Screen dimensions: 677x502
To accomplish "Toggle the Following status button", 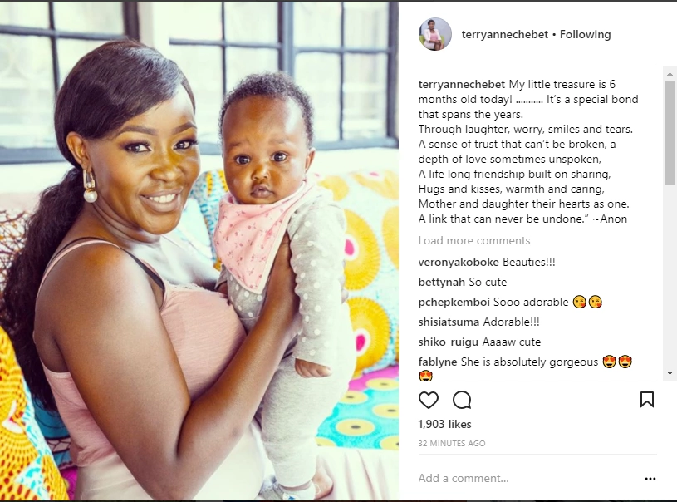I will pyautogui.click(x=585, y=35).
